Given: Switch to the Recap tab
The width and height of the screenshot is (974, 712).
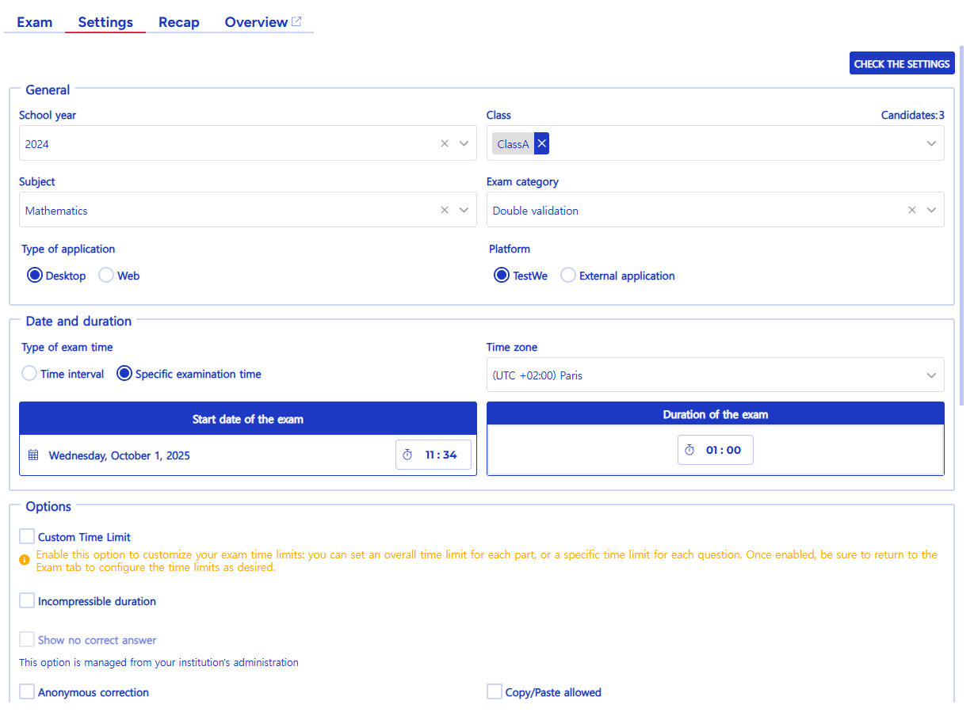Looking at the screenshot, I should 178,21.
